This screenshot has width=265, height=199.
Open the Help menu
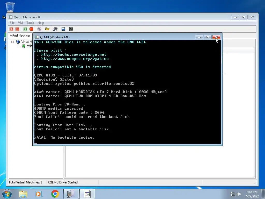click(x=41, y=23)
